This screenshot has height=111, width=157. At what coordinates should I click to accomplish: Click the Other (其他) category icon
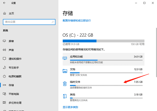(x=65, y=96)
